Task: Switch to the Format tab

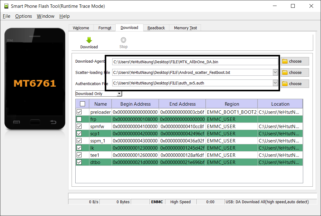Action: 104,28
